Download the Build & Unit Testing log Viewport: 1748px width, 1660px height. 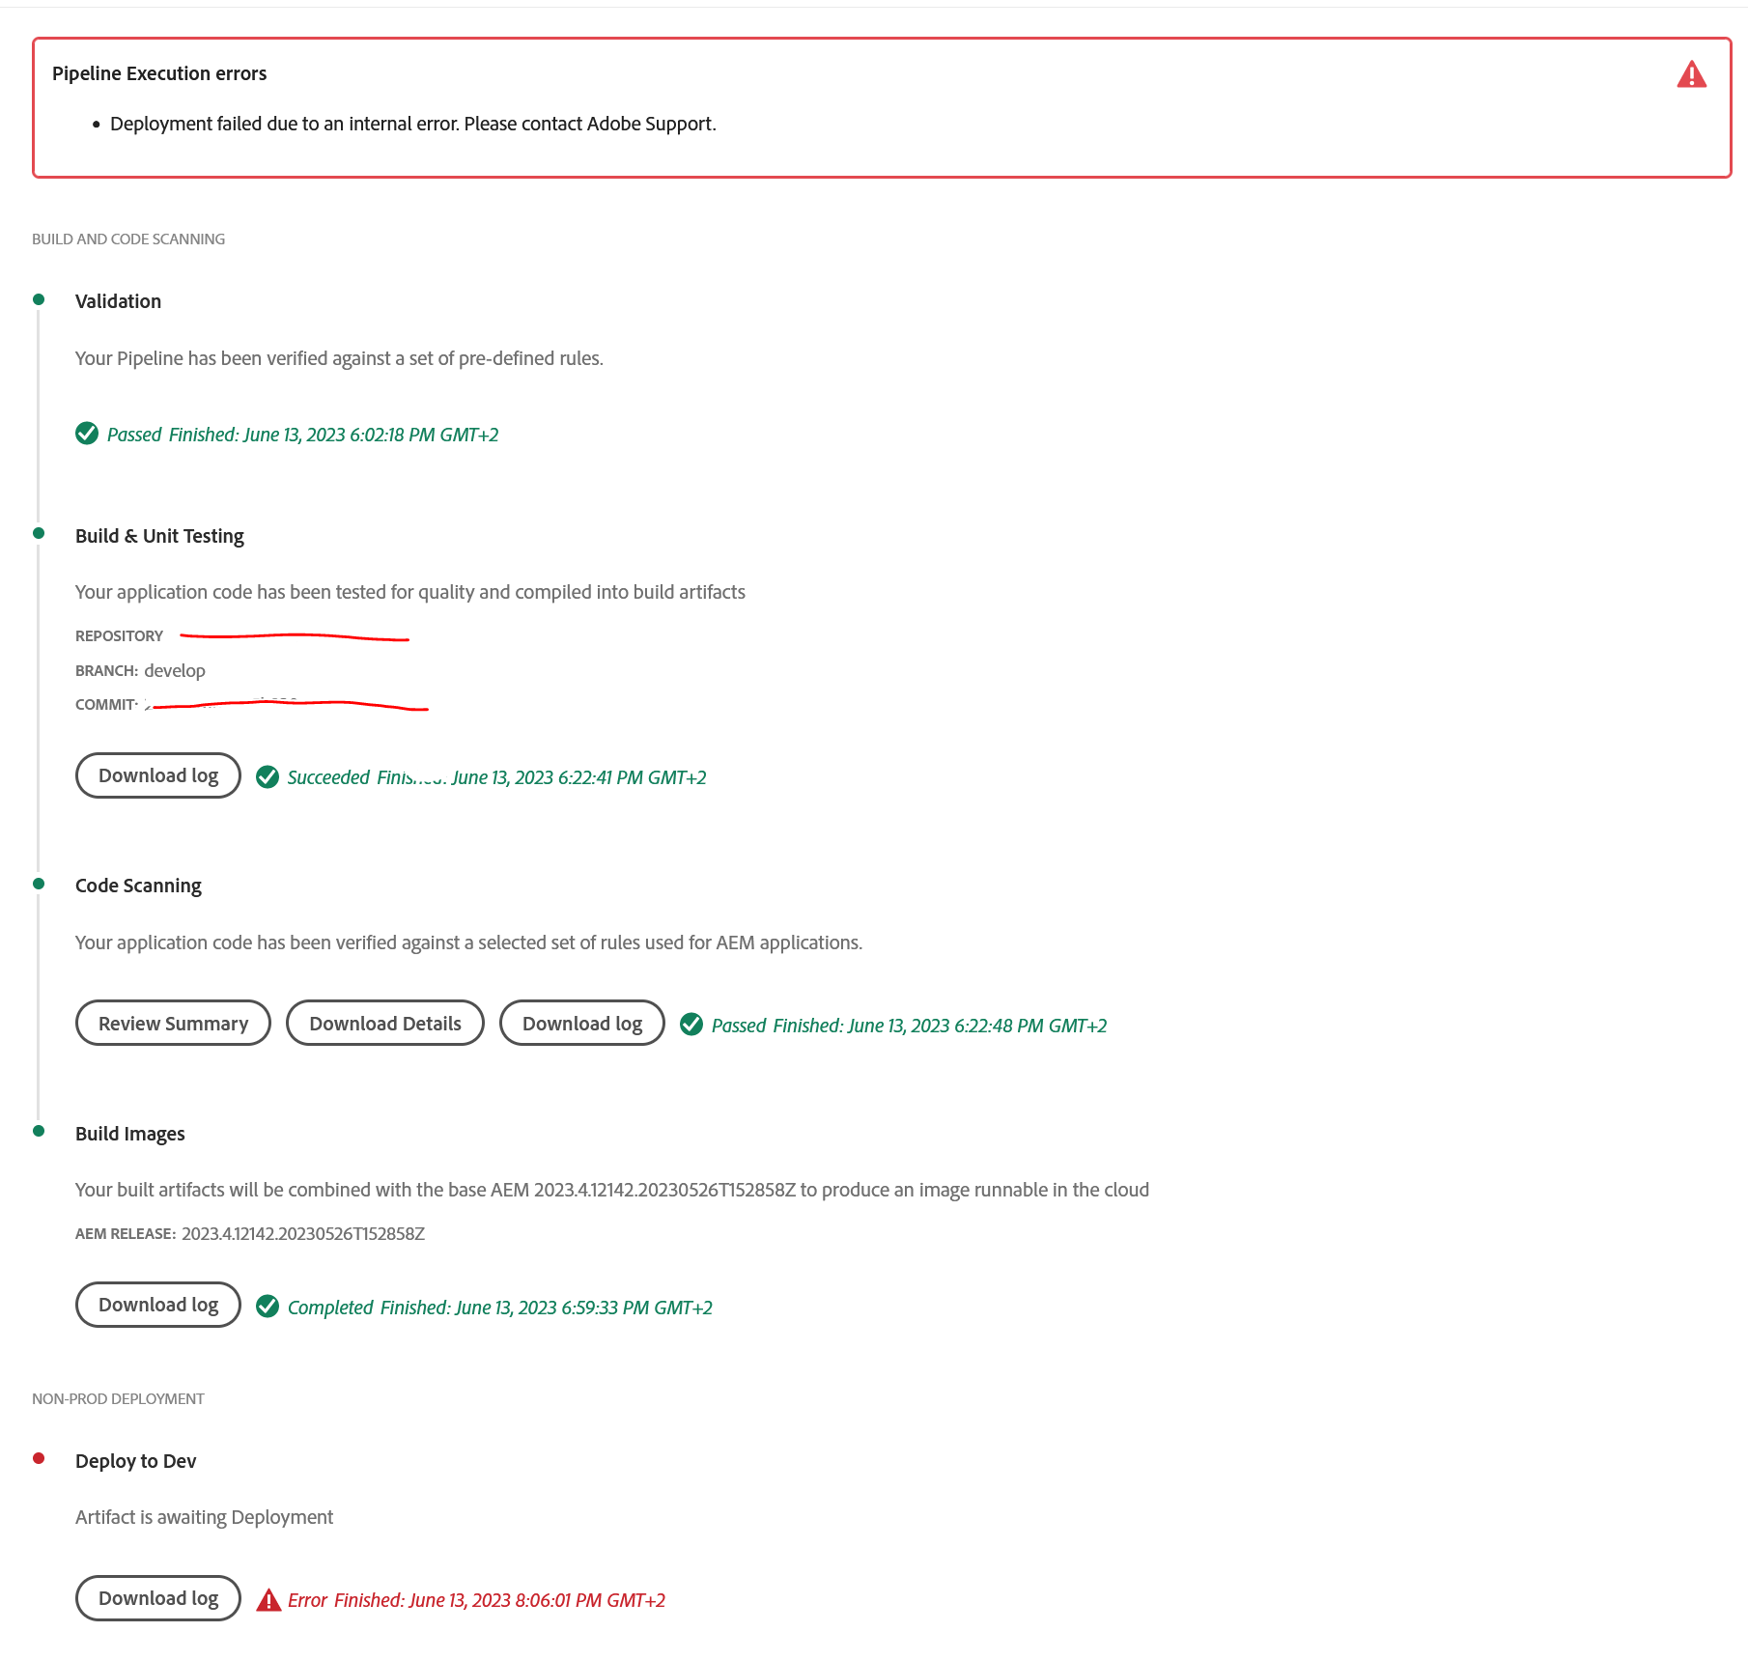coord(157,775)
